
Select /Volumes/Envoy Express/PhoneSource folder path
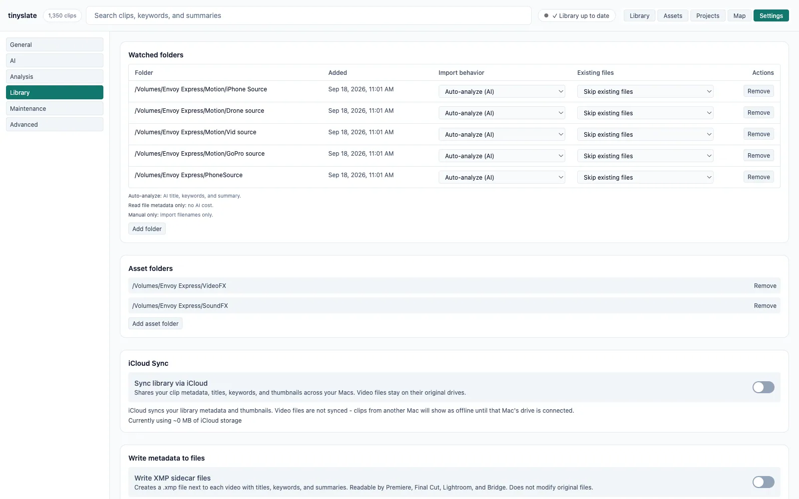coord(189,175)
